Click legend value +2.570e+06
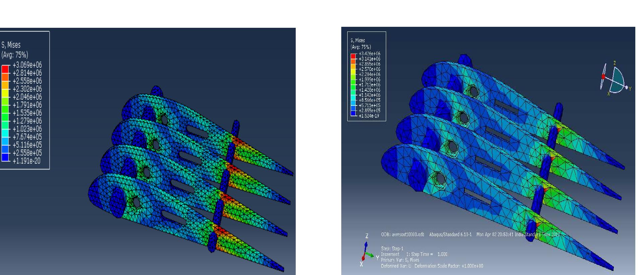This screenshot has width=640, height=275. point(369,69)
